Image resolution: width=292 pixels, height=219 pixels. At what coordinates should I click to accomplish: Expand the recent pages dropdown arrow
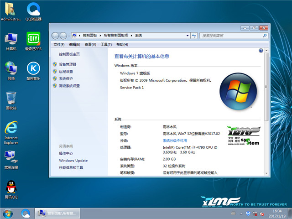69,36
